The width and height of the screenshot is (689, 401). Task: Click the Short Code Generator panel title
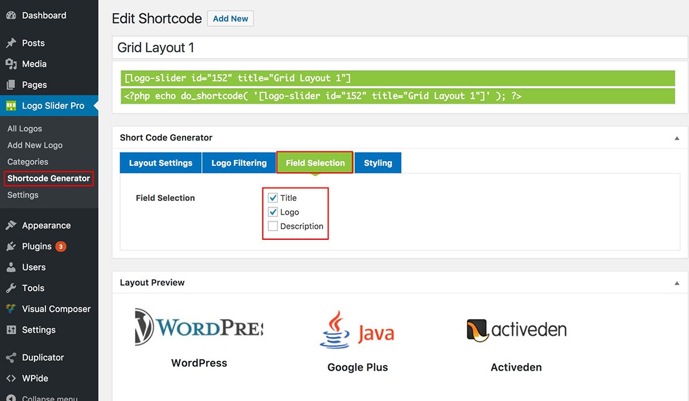point(166,138)
